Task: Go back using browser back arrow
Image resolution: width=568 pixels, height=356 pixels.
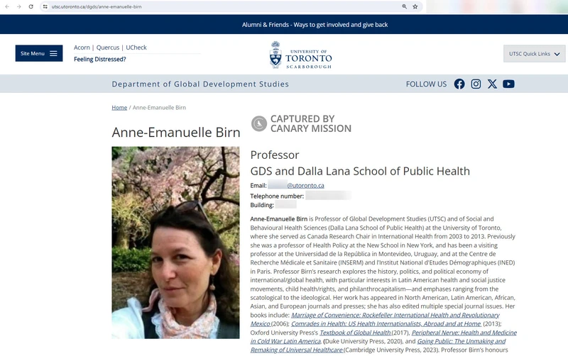Action: click(6, 6)
